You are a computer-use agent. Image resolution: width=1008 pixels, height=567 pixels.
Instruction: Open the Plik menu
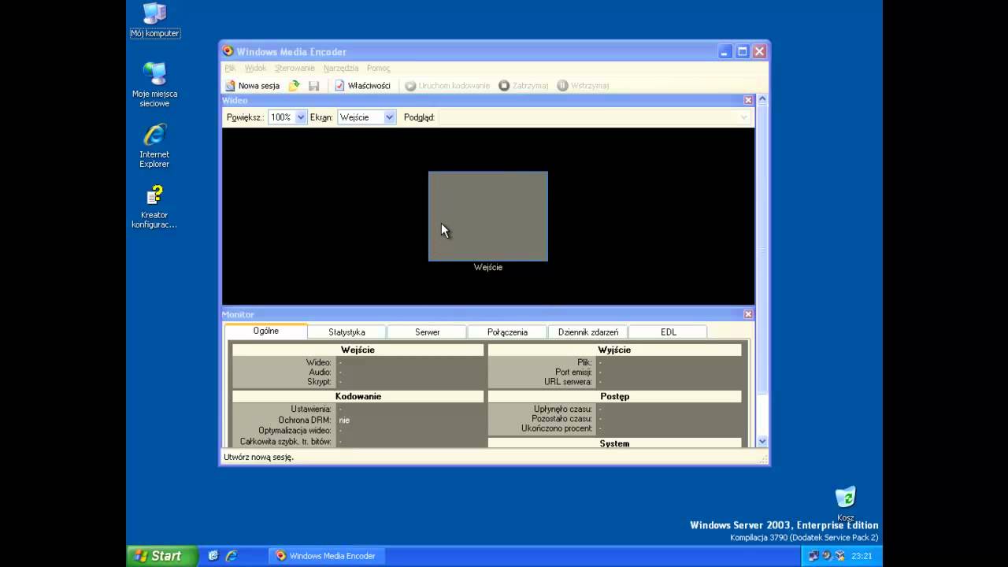230,69
